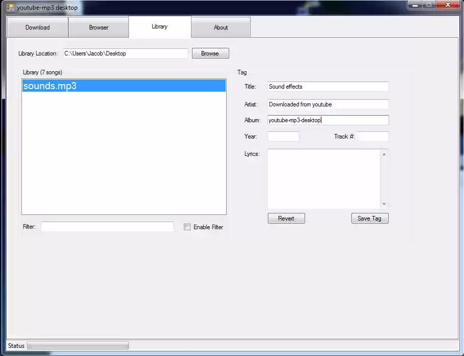Click the Save Tag button
This screenshot has height=356, width=464.
pyautogui.click(x=370, y=218)
